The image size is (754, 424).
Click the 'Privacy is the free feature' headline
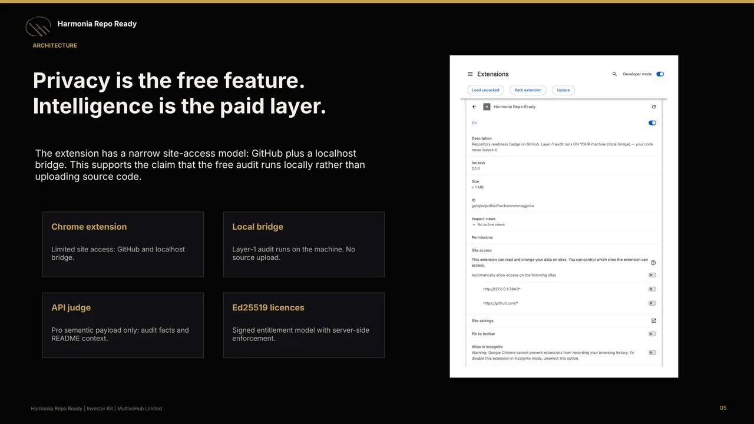[x=168, y=80]
